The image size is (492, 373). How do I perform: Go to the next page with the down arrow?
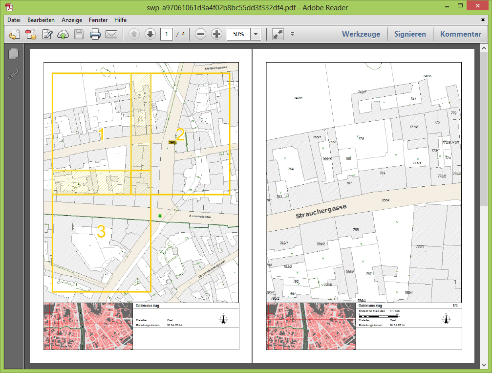[150, 34]
